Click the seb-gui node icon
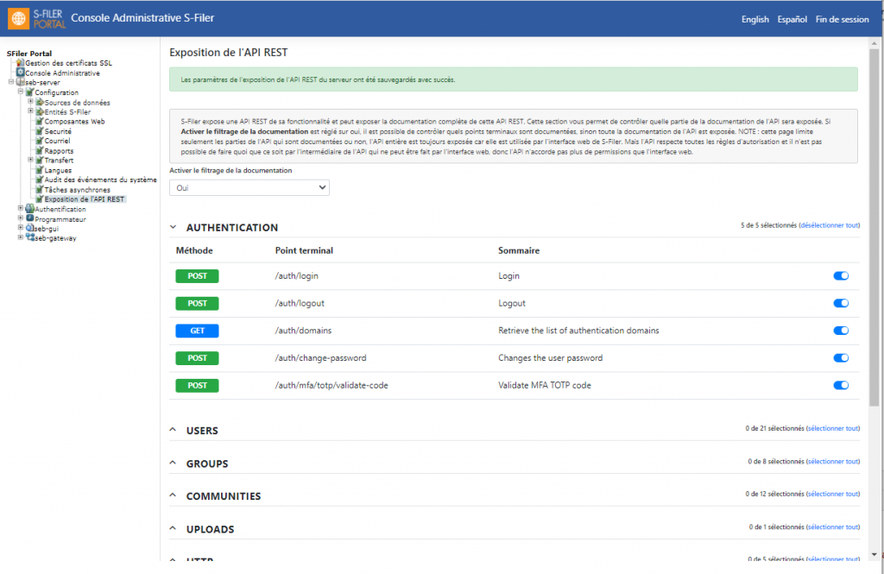 [x=30, y=228]
